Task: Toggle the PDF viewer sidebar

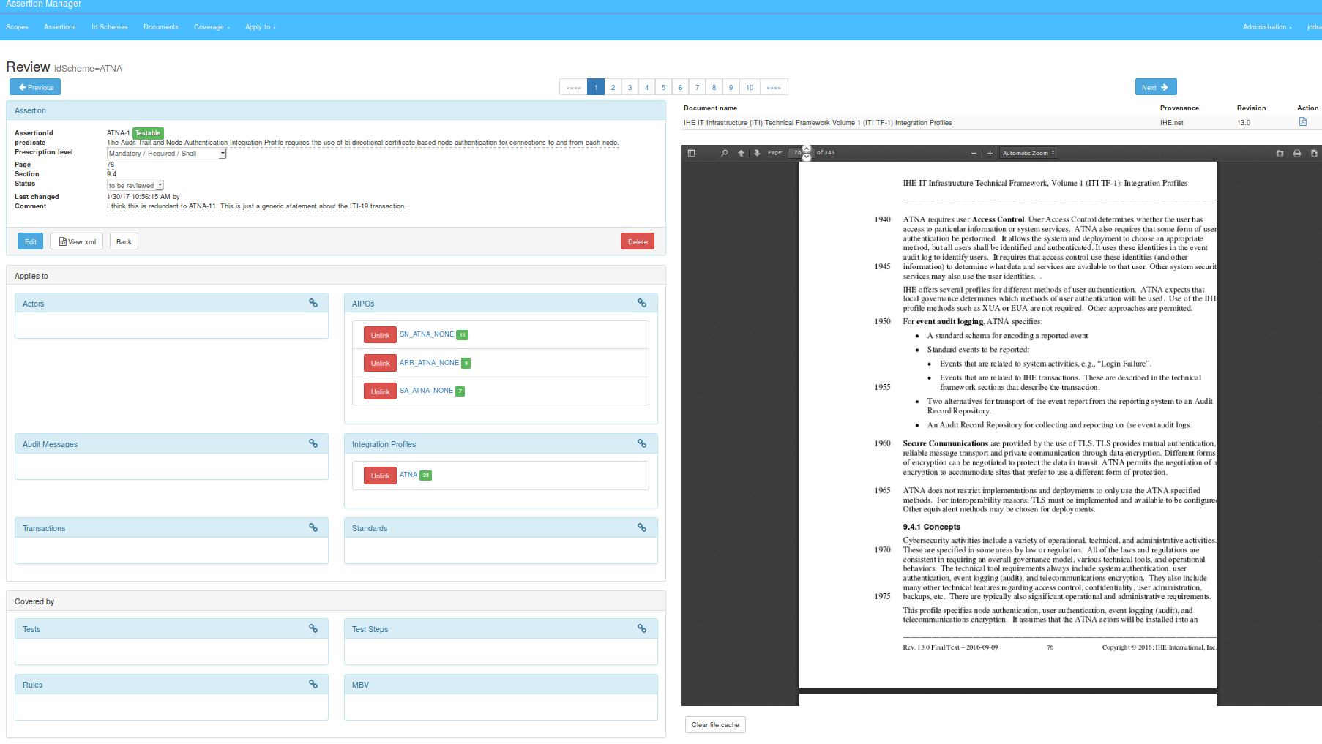Action: 691,153
